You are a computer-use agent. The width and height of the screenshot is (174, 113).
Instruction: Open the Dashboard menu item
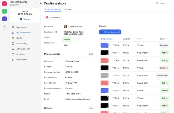pos(21,27)
